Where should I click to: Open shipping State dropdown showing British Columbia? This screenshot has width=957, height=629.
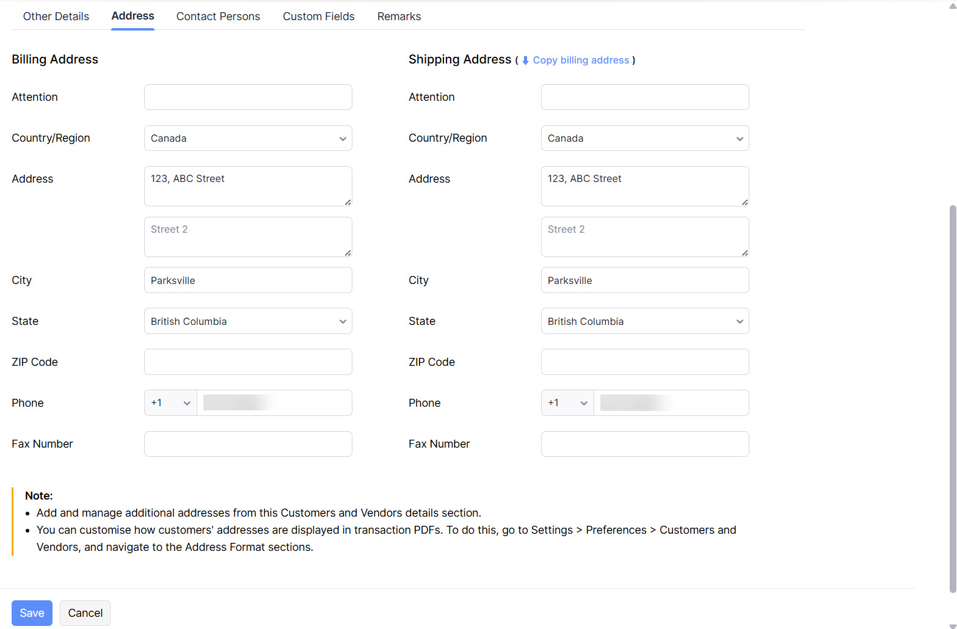(644, 322)
